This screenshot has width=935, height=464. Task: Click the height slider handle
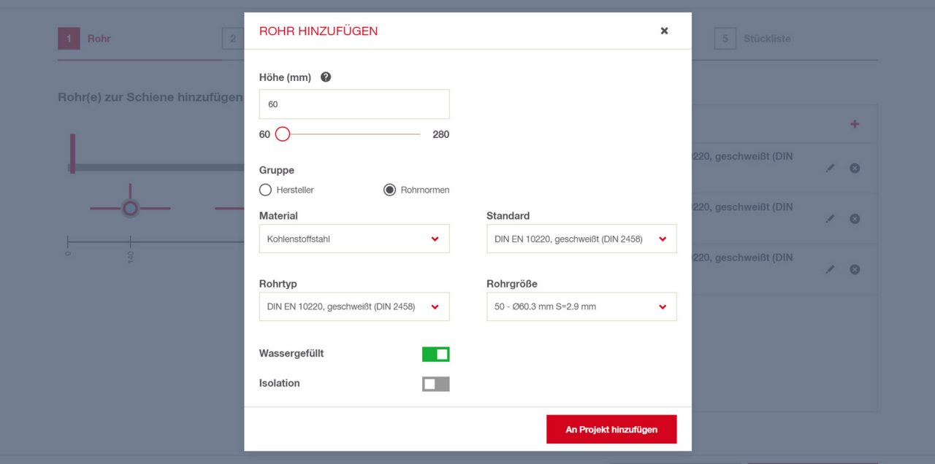pyautogui.click(x=283, y=134)
